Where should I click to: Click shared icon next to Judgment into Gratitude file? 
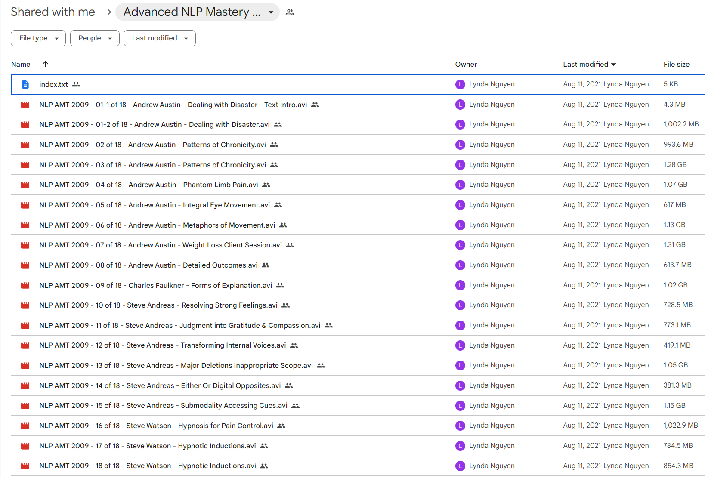point(329,325)
